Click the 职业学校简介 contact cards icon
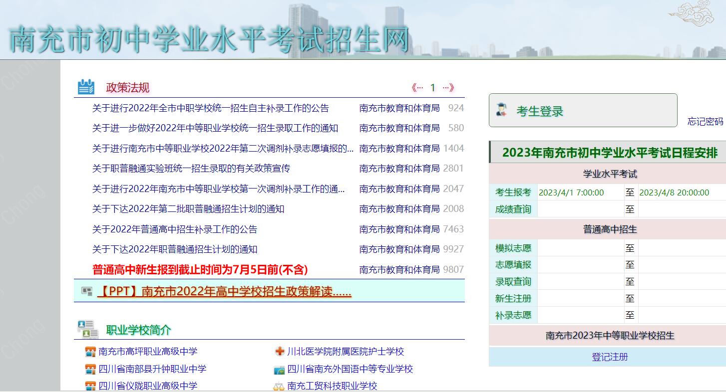This screenshot has width=726, height=392. (87, 329)
